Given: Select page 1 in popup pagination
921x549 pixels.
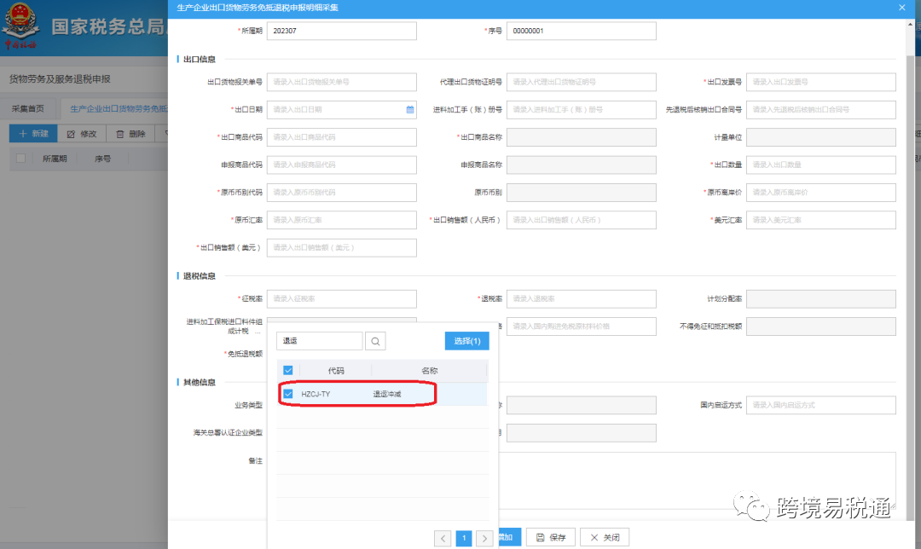Looking at the screenshot, I should coord(464,538).
